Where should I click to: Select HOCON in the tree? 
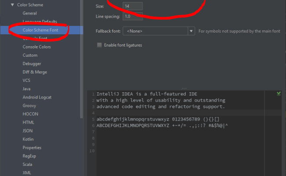30,114
